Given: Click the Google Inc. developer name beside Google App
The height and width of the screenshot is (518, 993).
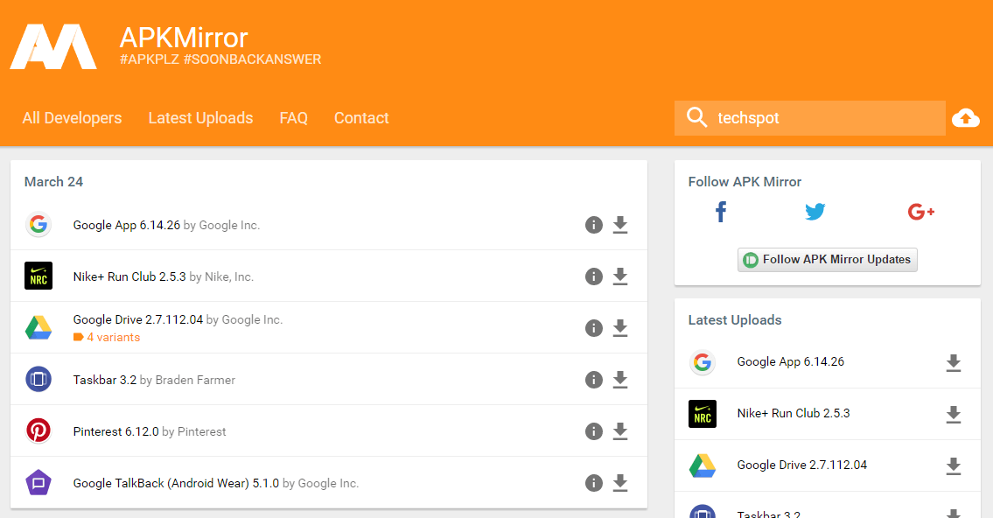Looking at the screenshot, I should click(229, 225).
